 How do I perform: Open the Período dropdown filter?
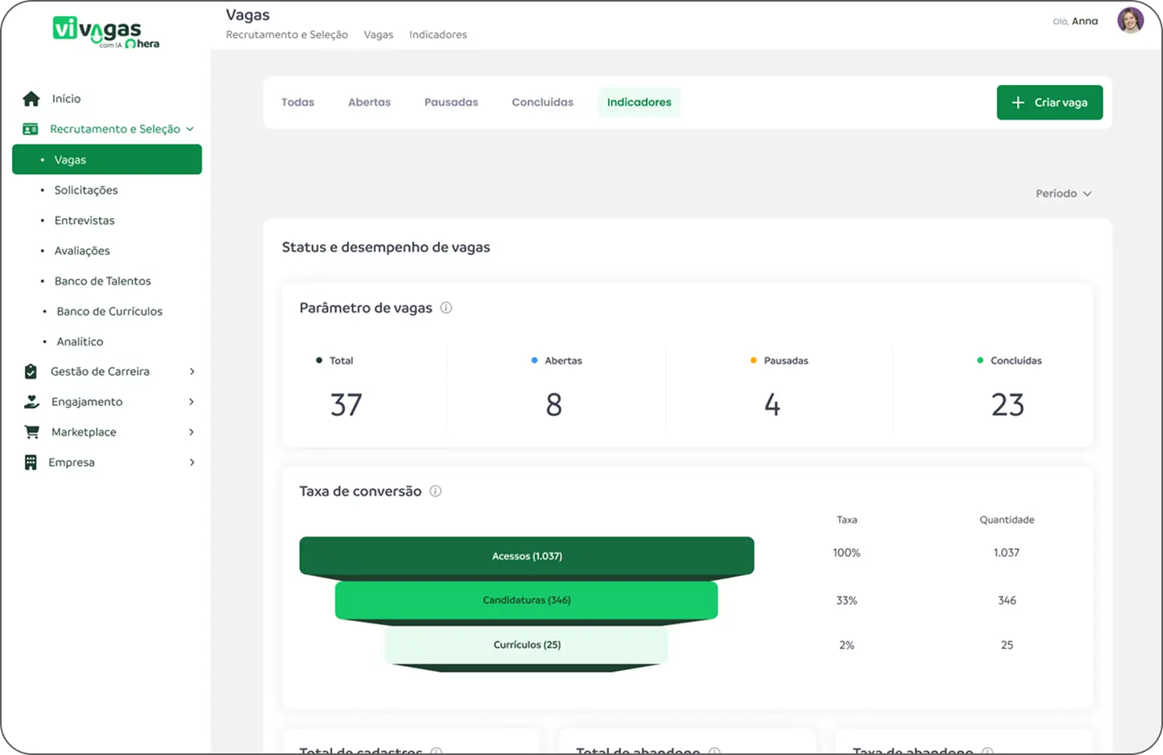[1063, 194]
